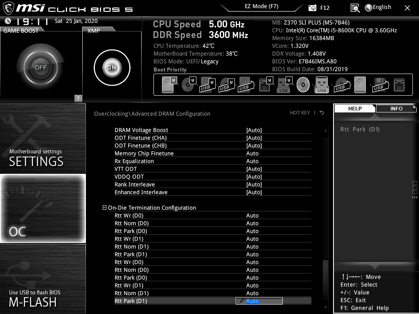
Task: Click the MSI dragon shield logo
Action: tap(8, 8)
